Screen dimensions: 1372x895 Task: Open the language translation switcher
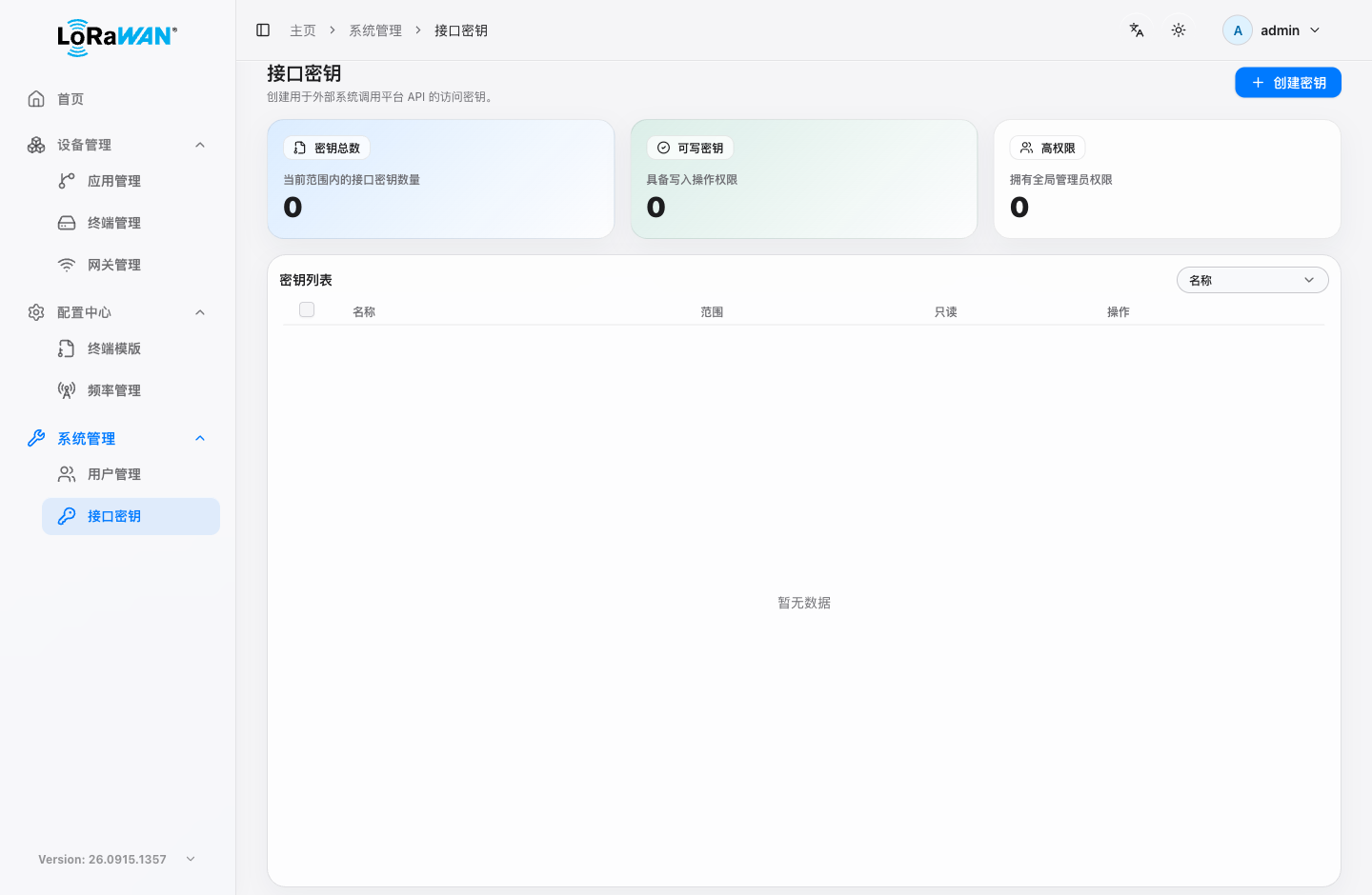click(x=1137, y=30)
